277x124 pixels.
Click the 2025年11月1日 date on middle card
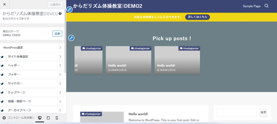(x=119, y=70)
